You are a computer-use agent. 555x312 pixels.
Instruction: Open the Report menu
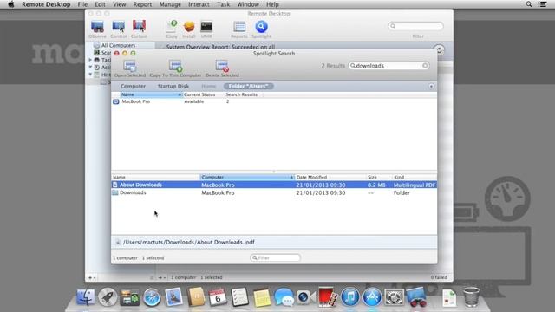tap(142, 4)
